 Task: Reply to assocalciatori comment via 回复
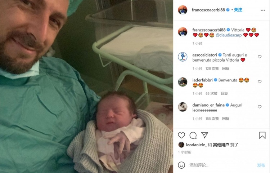click(x=226, y=68)
